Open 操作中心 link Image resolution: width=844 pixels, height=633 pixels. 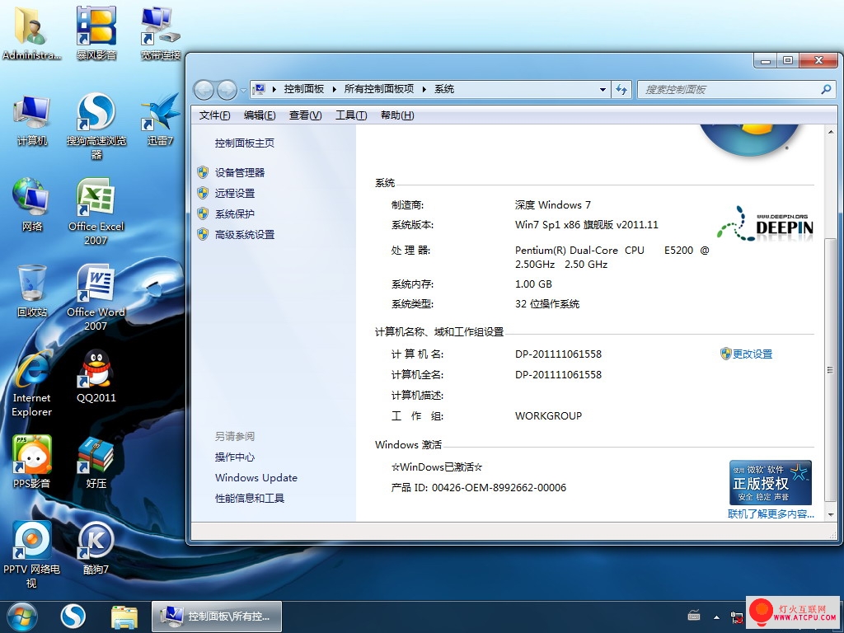click(x=235, y=457)
